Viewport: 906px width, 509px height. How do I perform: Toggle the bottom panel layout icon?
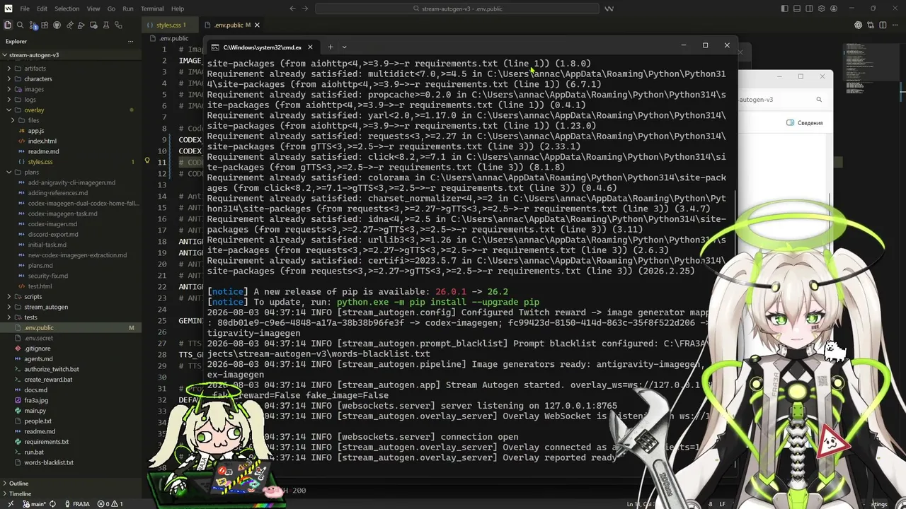[x=797, y=8]
